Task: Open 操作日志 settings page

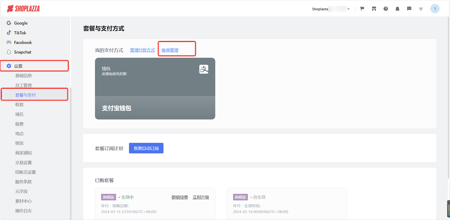Action: pyautogui.click(x=23, y=211)
